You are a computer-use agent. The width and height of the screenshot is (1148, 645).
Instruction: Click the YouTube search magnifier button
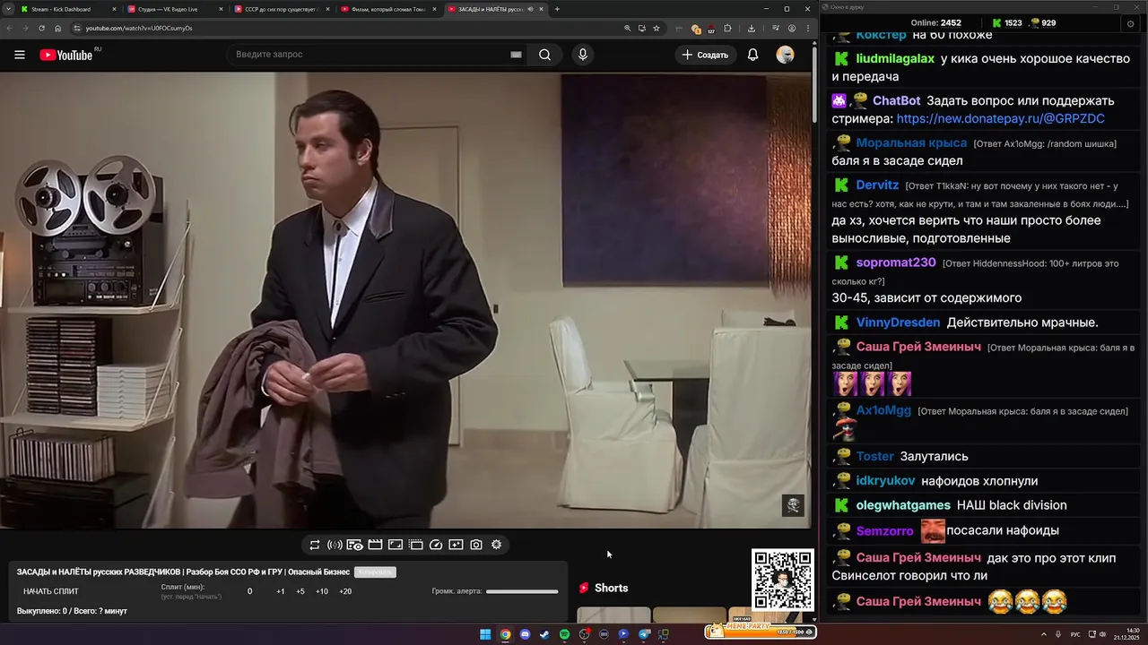click(544, 55)
